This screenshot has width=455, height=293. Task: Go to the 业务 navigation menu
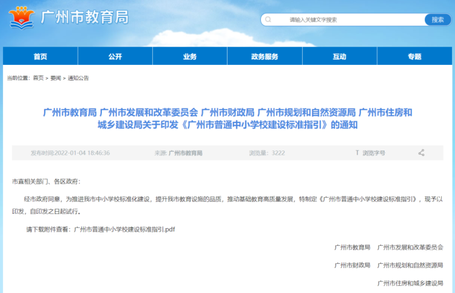pos(190,56)
